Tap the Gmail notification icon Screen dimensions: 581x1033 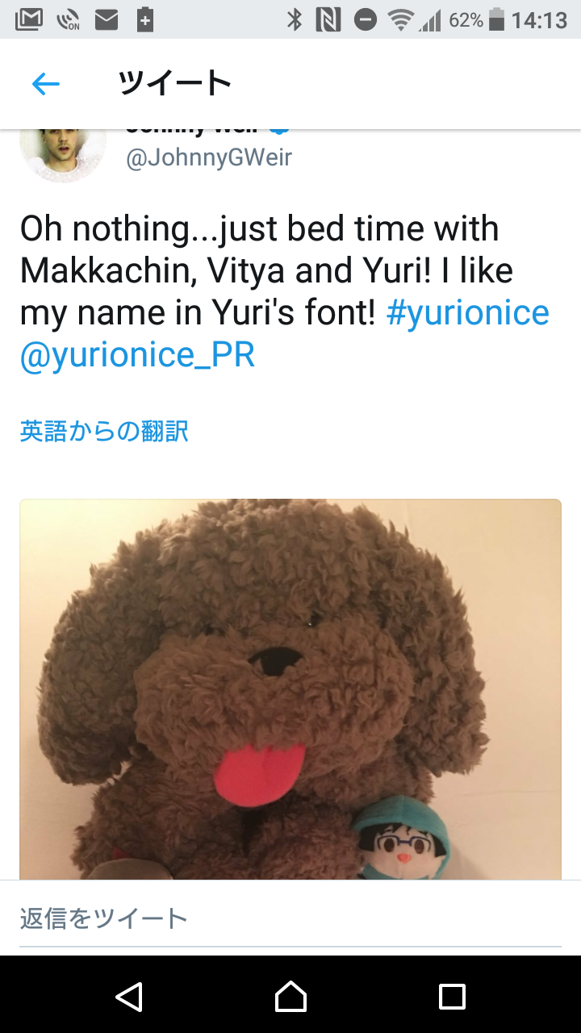click(x=28, y=19)
